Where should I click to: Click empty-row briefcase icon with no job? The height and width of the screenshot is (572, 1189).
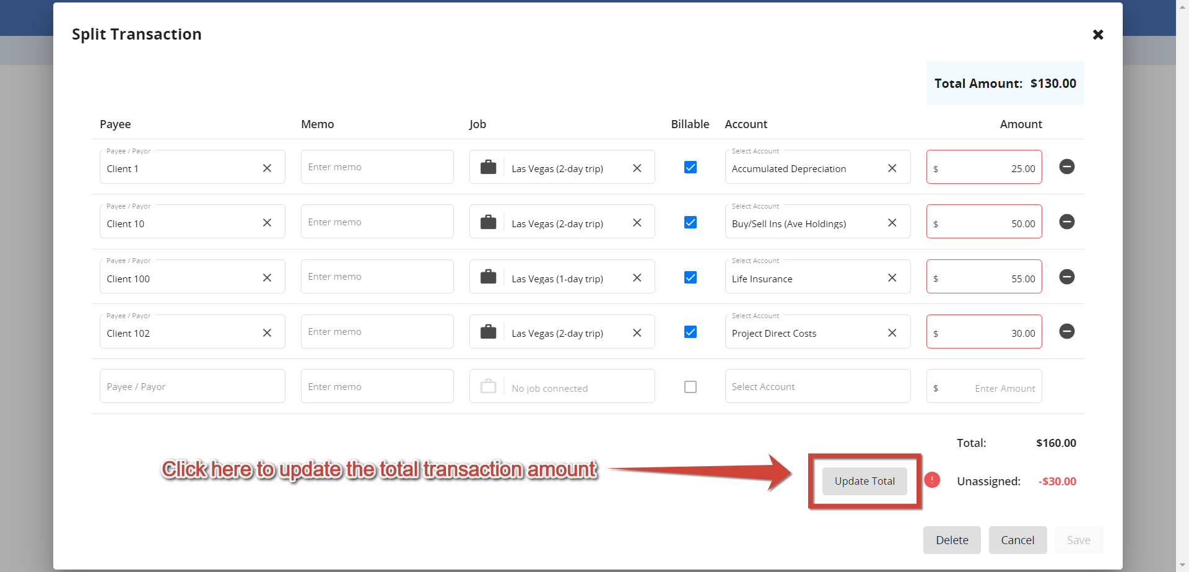(489, 386)
